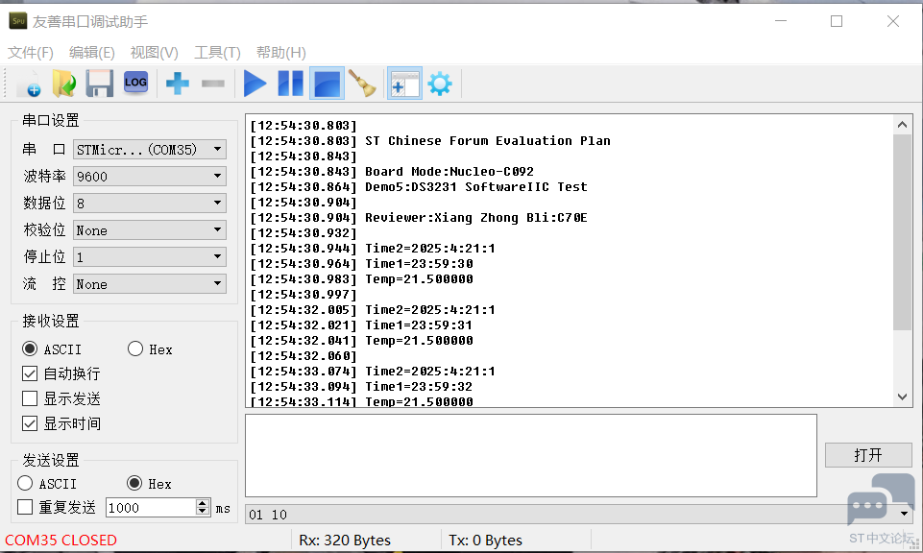923x553 pixels.
Task: Expand the 波特率 9600 dropdown
Action: 150,177
